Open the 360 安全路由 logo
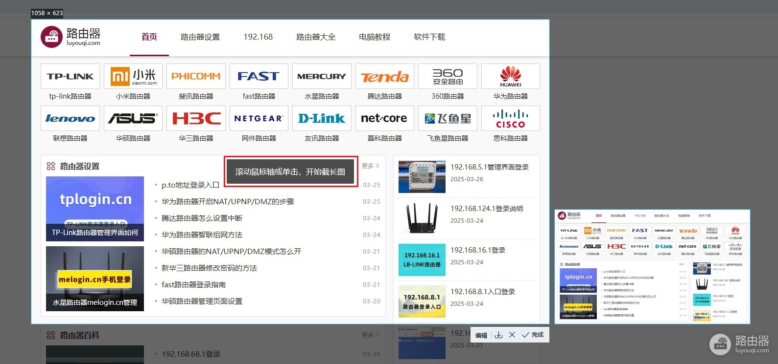This screenshot has height=364, width=778. (448, 76)
